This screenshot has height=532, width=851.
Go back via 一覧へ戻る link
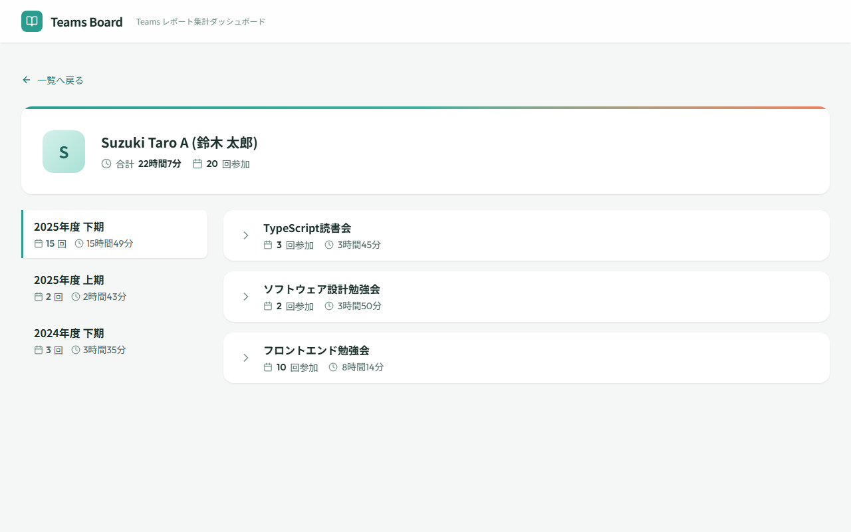tap(60, 80)
